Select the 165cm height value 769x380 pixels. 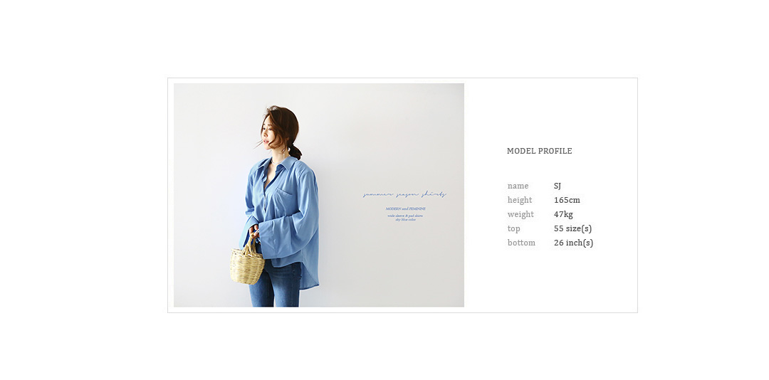tap(567, 200)
